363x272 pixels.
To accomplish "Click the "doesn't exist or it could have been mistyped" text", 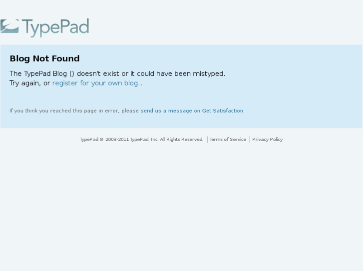I will point(151,73).
